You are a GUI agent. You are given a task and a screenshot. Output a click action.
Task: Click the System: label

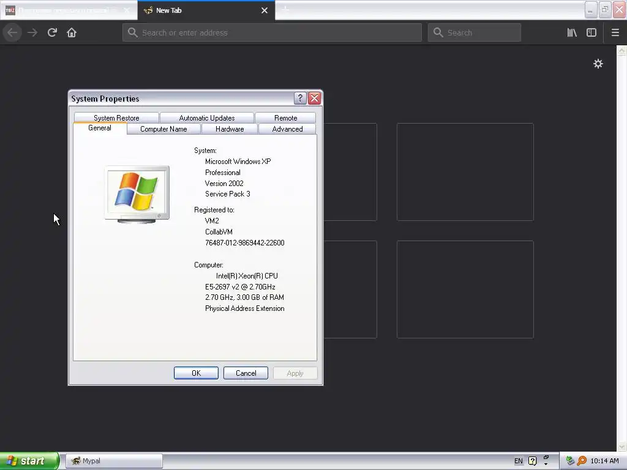tap(205, 151)
